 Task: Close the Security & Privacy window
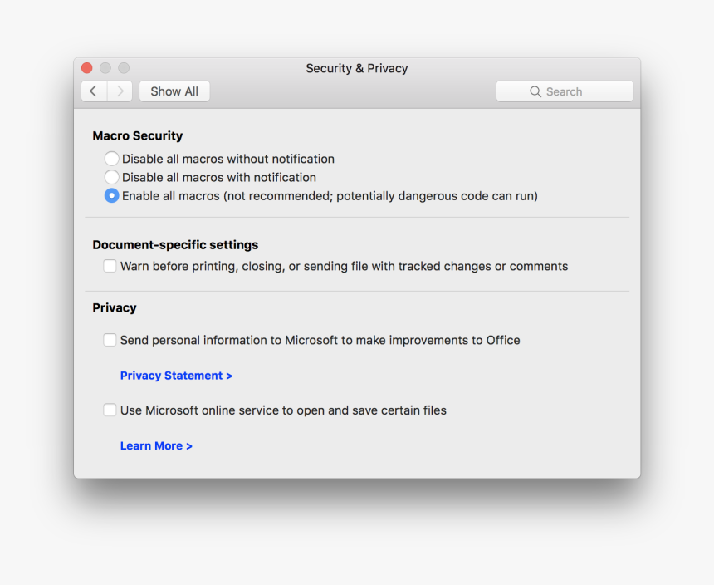click(x=87, y=67)
